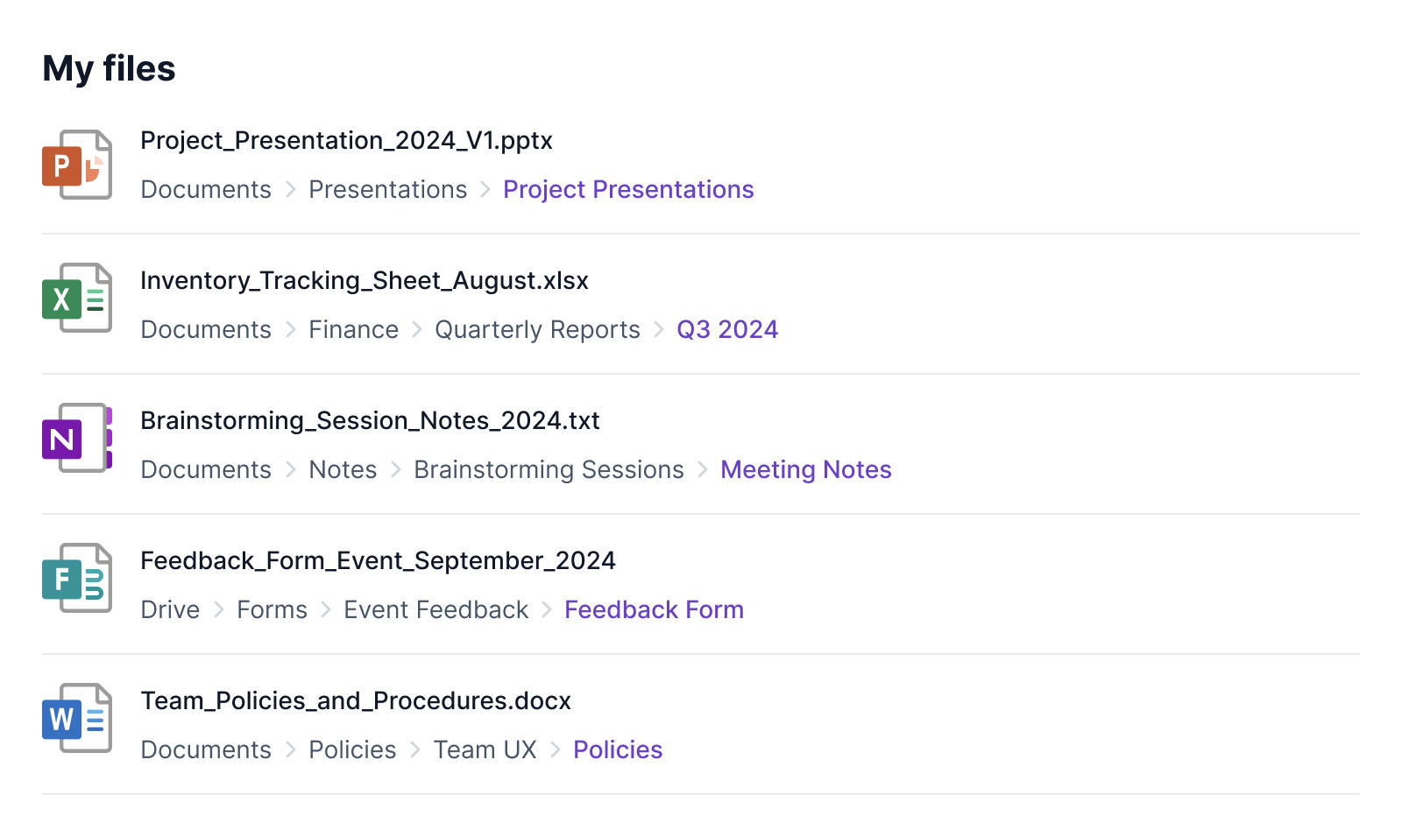
Task: Click the My files heading
Action: pyautogui.click(x=109, y=69)
